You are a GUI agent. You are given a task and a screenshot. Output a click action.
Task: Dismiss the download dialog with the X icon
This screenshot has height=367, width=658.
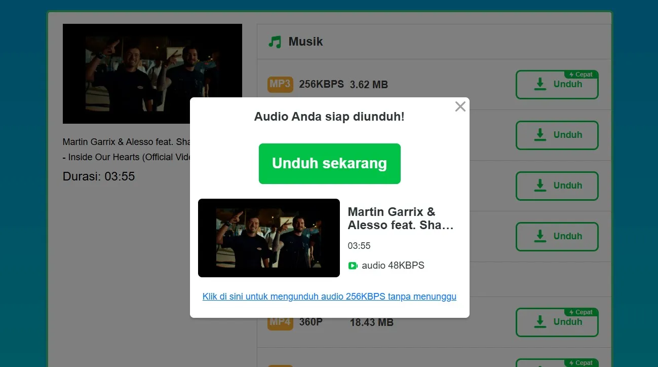460,106
